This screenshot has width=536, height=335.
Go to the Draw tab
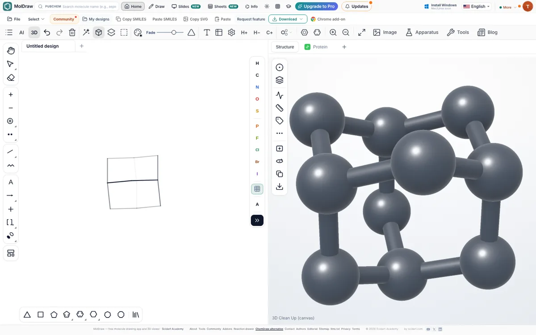coord(157,7)
